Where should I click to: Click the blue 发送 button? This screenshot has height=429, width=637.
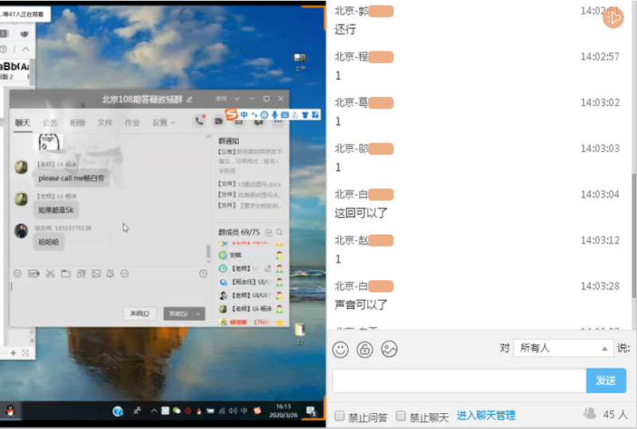tap(606, 380)
